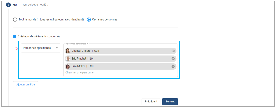Select the Eric Pinchat name chip

(x=79, y=59)
